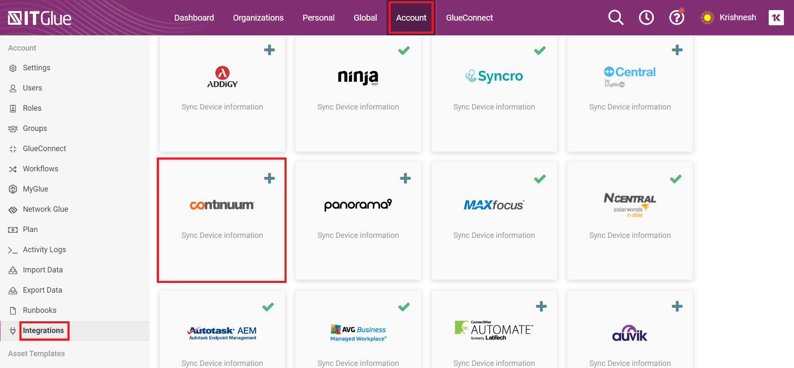This screenshot has width=794, height=368.
Task: Click the Settings gear icon in sidebar
Action: 13,68
